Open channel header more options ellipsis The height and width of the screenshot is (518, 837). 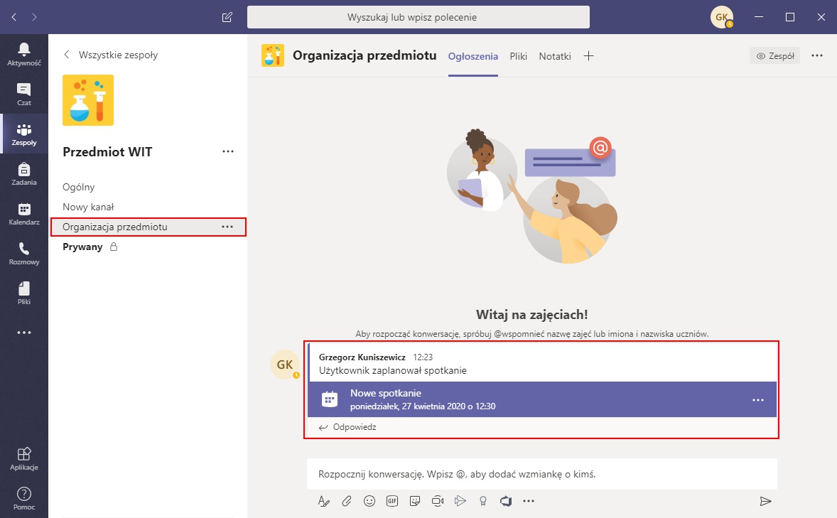(816, 55)
